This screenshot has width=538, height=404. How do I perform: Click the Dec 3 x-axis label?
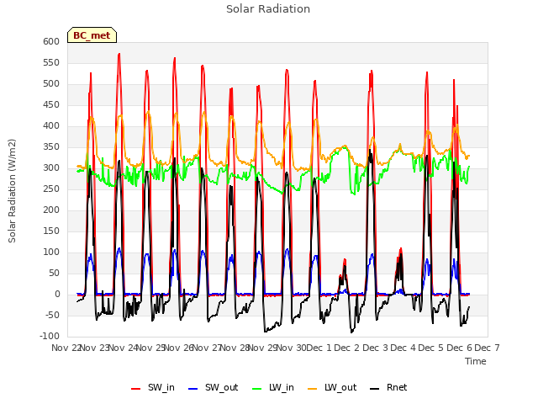[x=376, y=348]
